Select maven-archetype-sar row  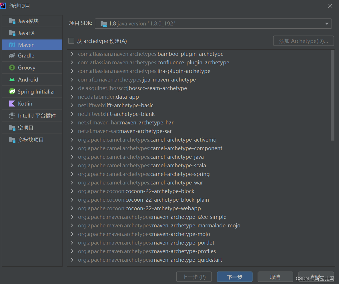tap(199, 131)
